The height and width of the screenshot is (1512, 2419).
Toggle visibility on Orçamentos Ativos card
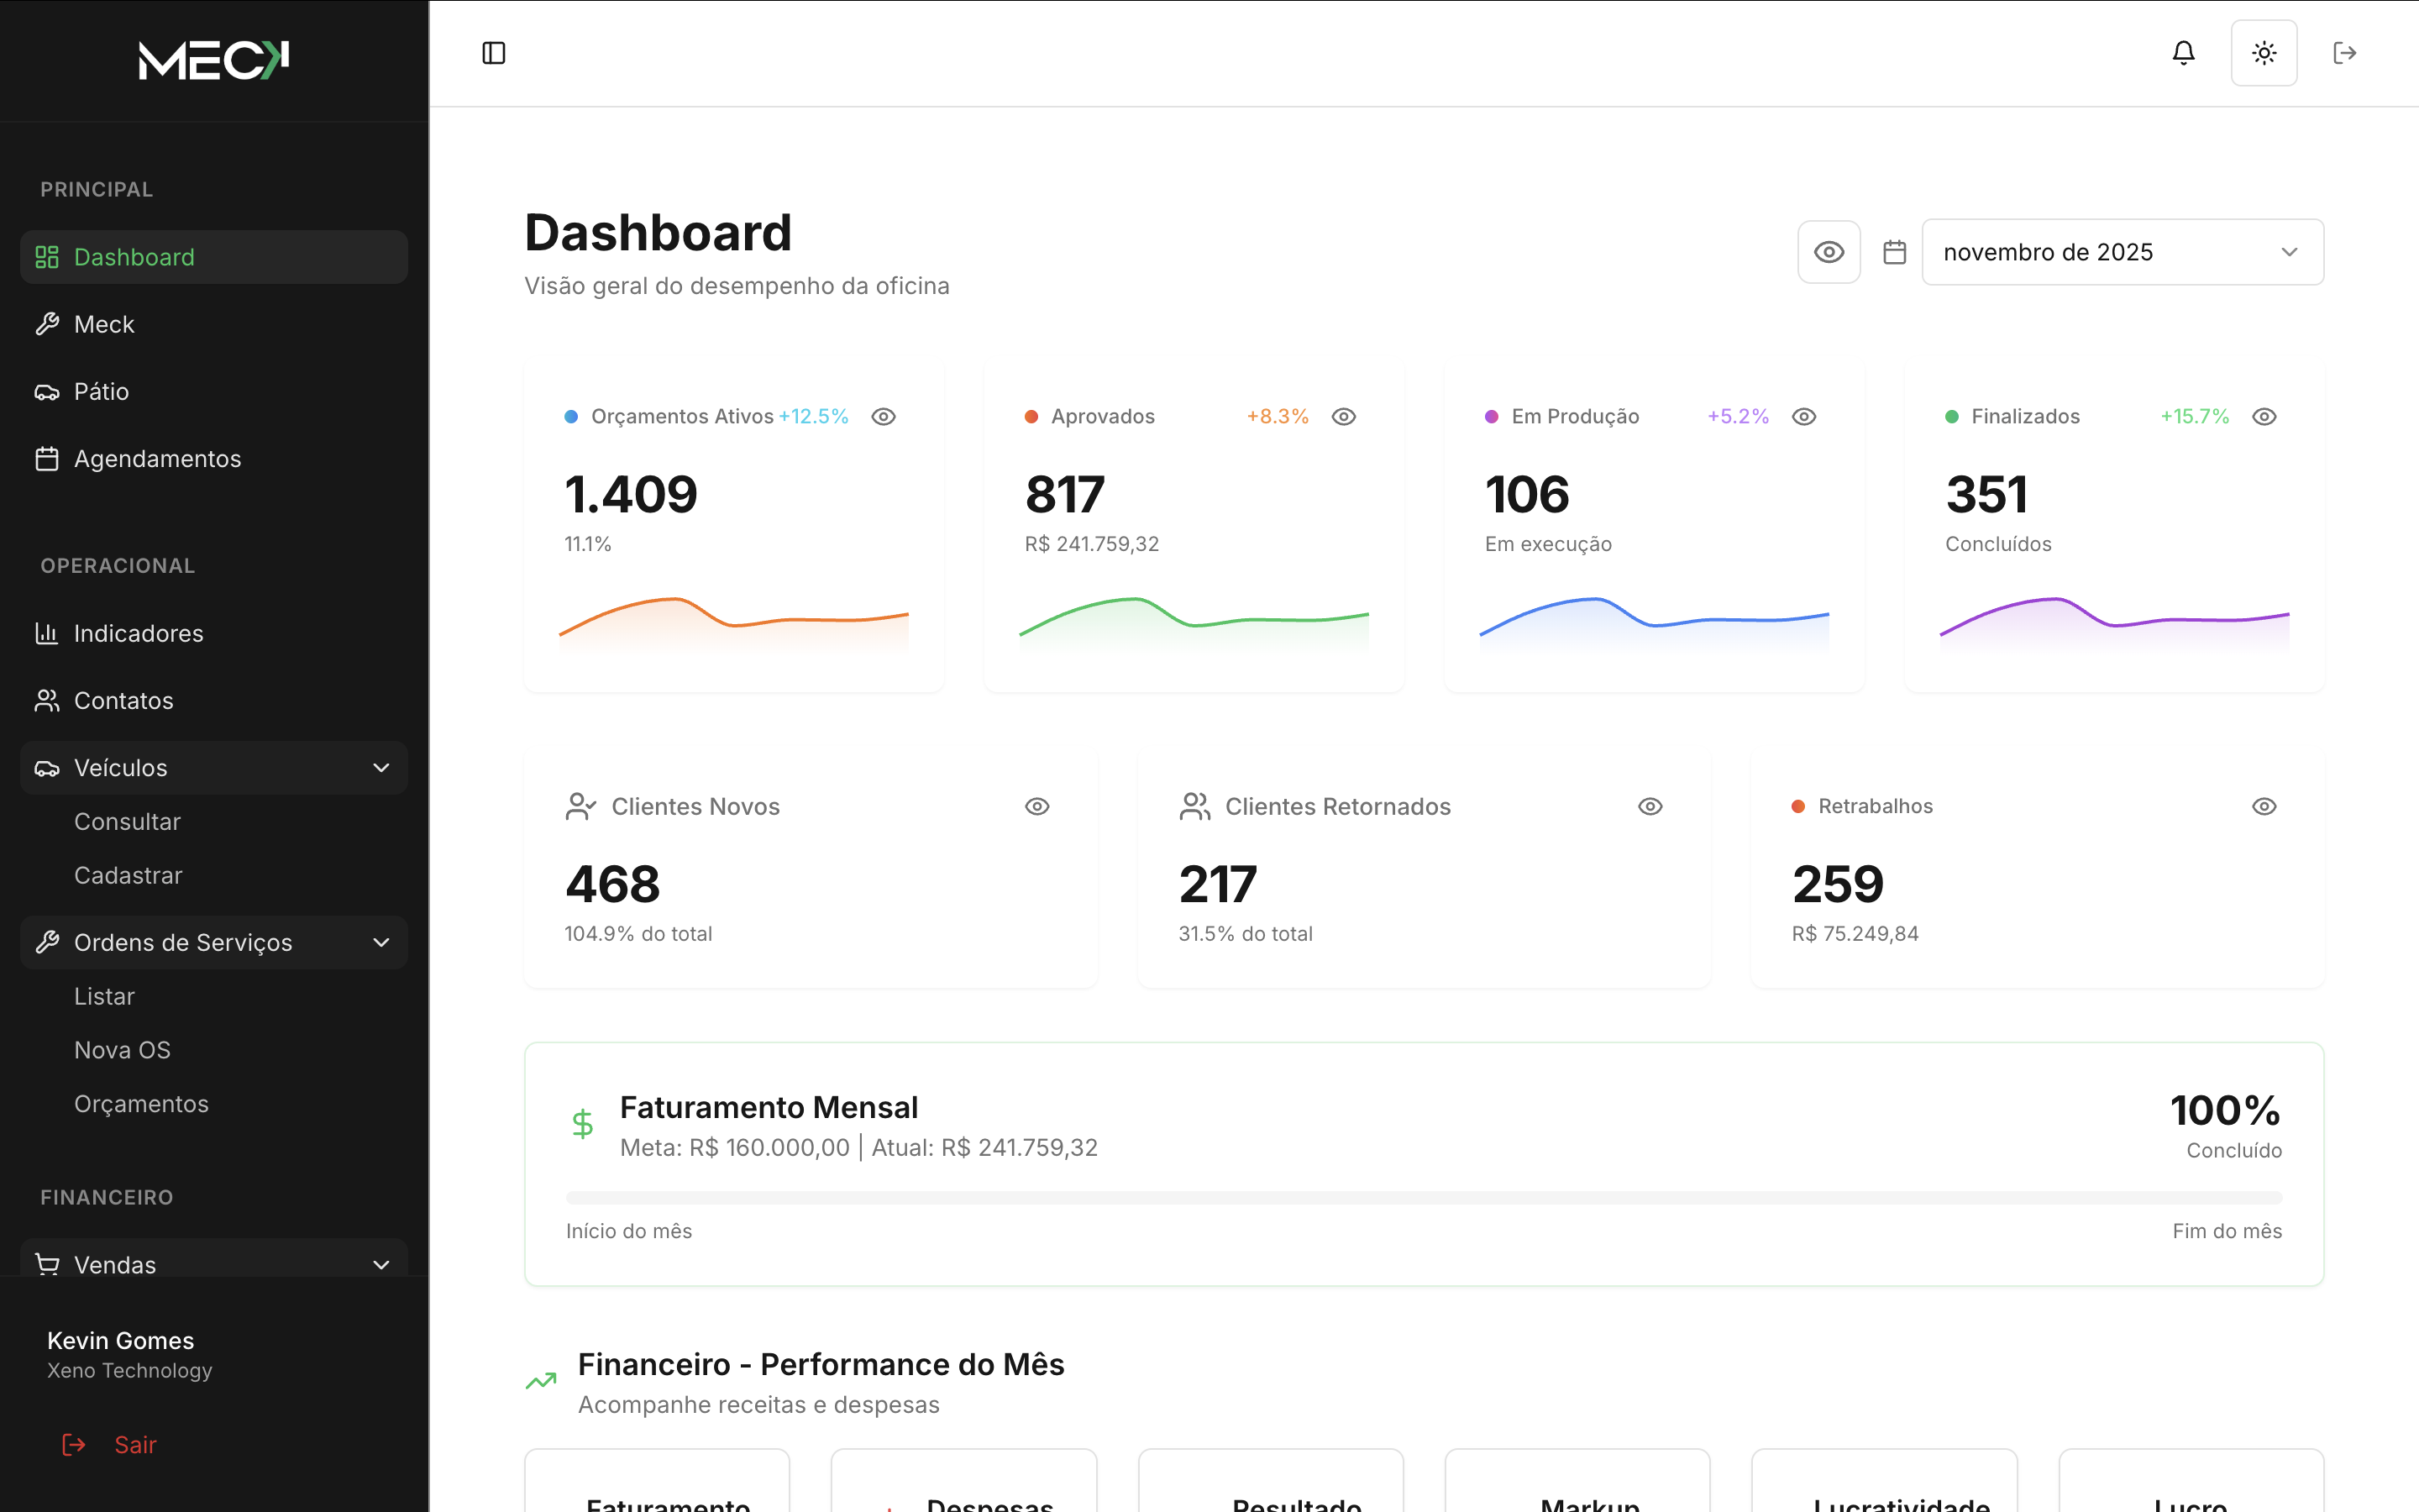pyautogui.click(x=884, y=416)
